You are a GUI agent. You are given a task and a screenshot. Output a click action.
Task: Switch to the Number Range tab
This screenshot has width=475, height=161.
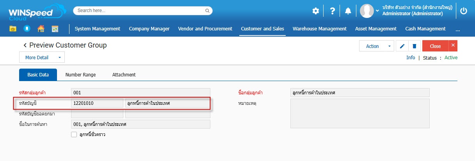pyautogui.click(x=80, y=74)
